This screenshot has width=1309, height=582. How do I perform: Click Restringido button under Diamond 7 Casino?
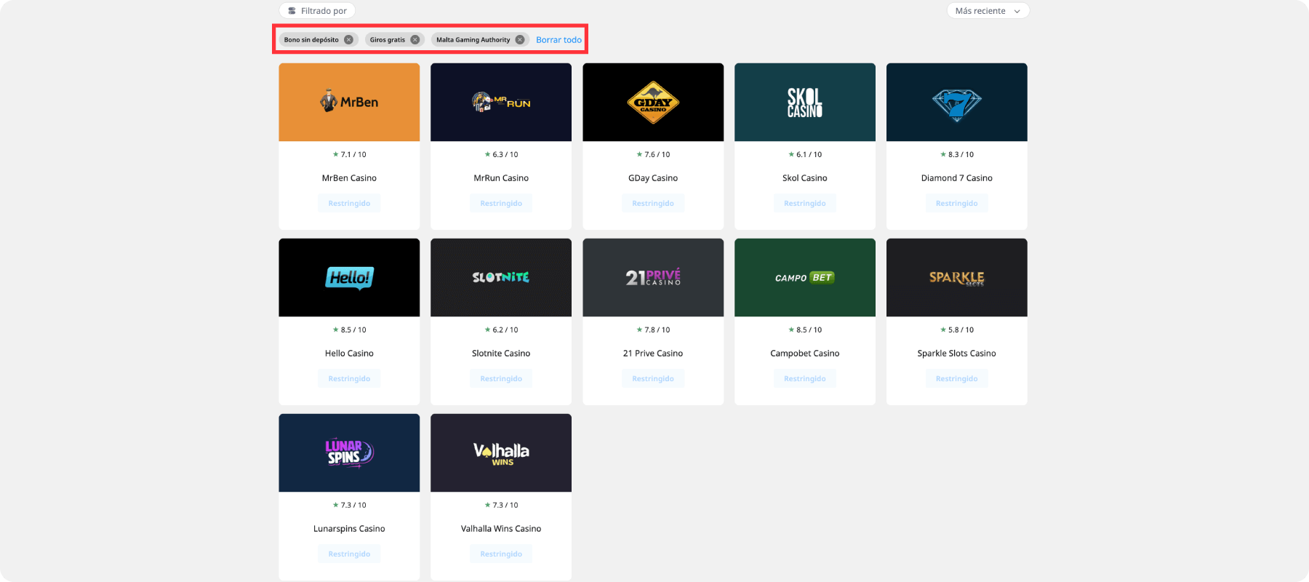(957, 204)
